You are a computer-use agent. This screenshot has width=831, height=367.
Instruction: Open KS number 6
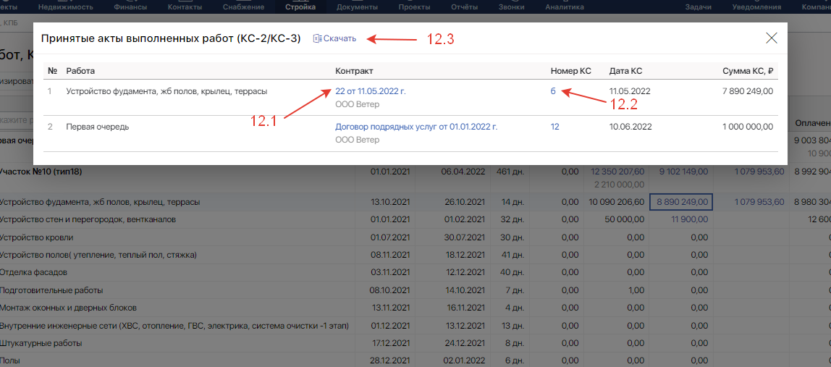pos(553,91)
